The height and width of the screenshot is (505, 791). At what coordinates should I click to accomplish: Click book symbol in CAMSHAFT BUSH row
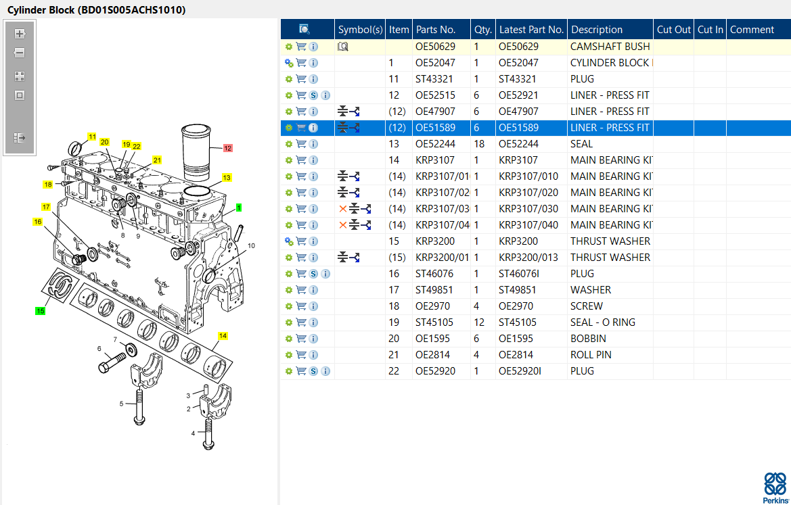coord(342,47)
